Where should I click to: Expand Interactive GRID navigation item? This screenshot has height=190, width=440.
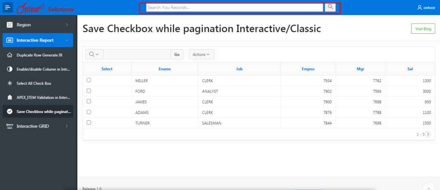coord(38,126)
